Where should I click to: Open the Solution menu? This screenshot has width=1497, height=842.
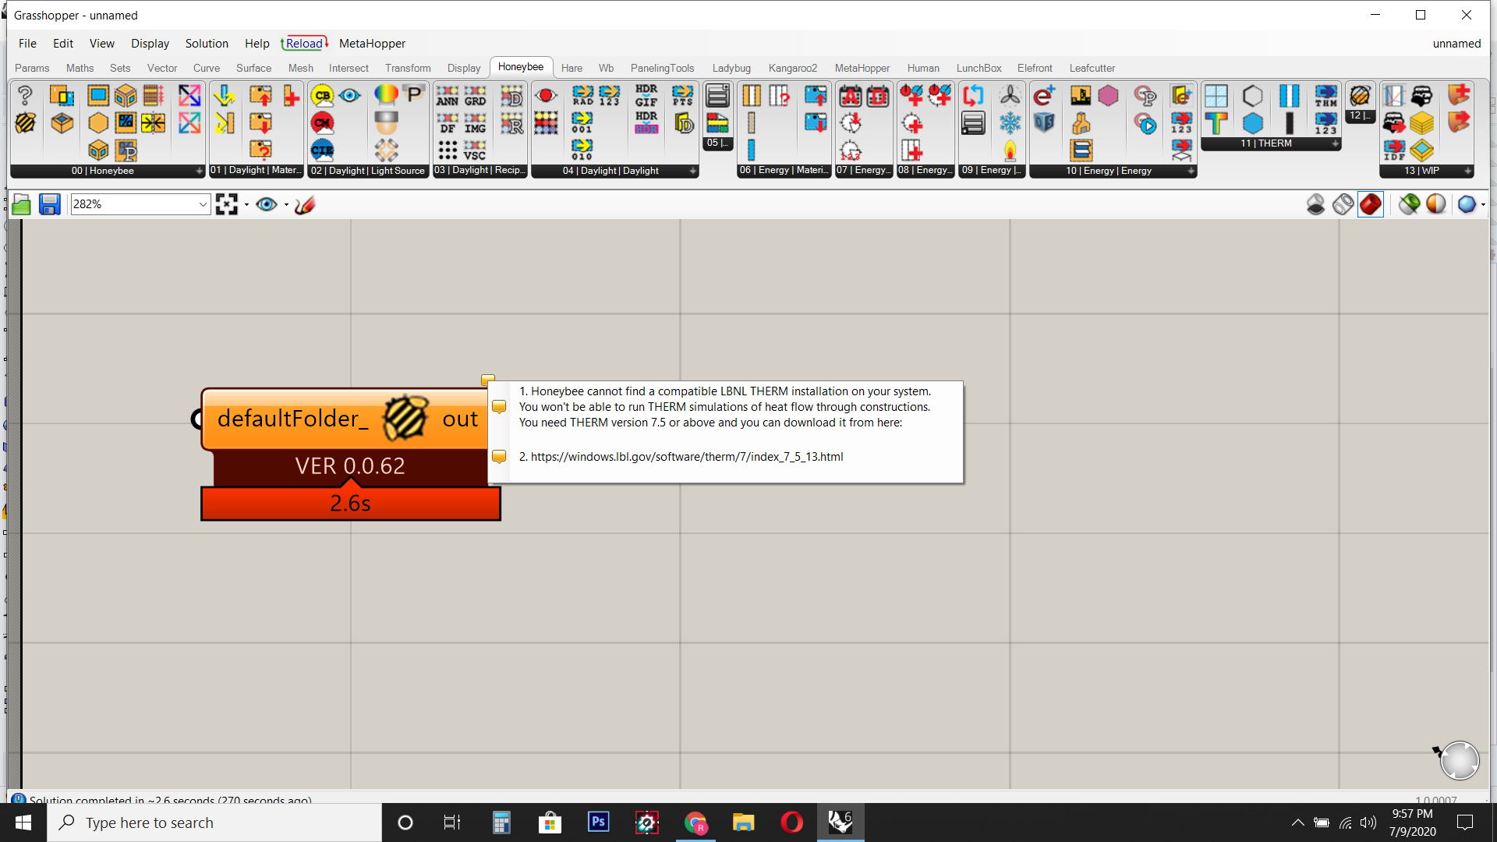[x=207, y=44]
